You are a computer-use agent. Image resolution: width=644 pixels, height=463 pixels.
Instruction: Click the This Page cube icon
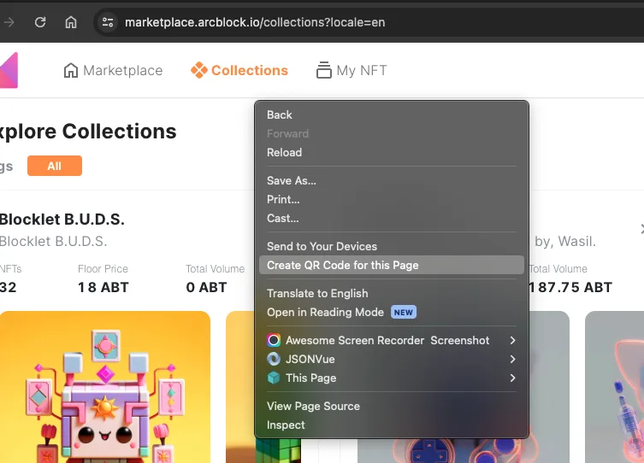[x=274, y=378]
